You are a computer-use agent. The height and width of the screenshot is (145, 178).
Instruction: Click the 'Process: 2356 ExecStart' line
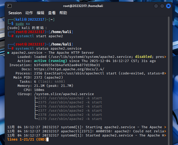click(x=91, y=73)
